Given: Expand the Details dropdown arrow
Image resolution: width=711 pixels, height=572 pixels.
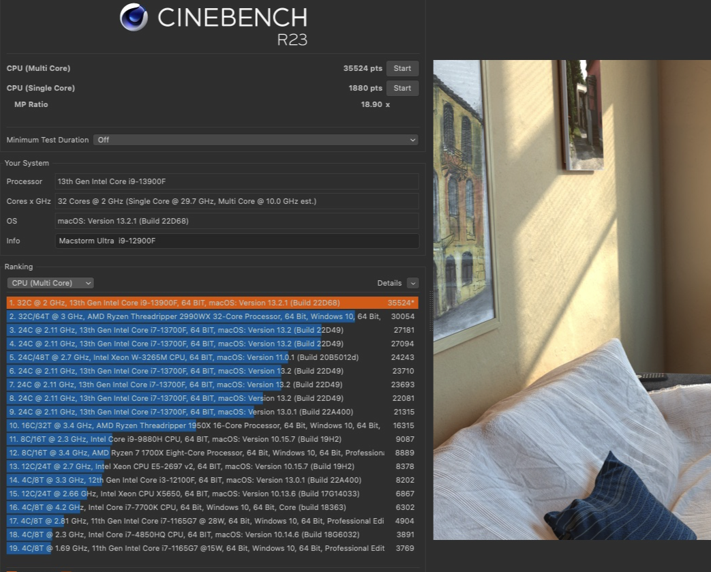Looking at the screenshot, I should click(x=412, y=283).
